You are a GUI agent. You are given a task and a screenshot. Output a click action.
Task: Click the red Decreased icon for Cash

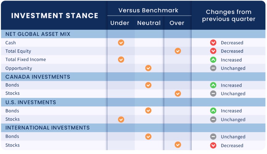click(x=213, y=43)
